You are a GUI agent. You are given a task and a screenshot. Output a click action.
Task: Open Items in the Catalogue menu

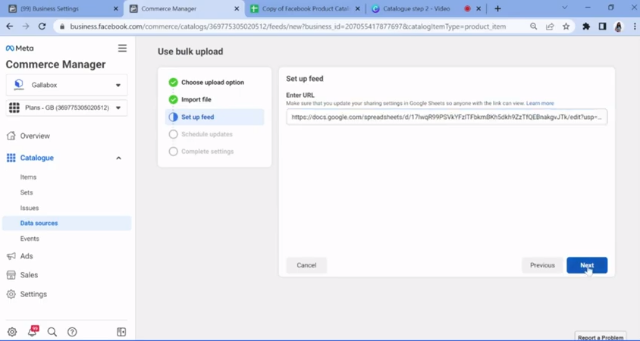click(x=28, y=177)
